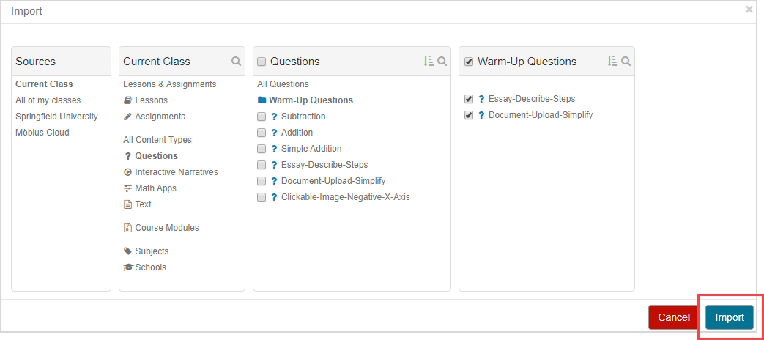Click the red Cancel button
The image size is (764, 340).
coord(673,317)
